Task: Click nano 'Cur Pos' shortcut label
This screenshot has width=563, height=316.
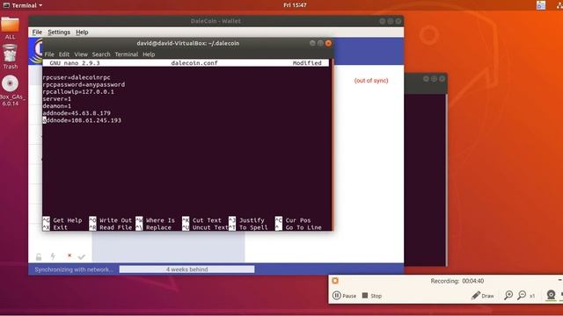Action: (x=298, y=220)
